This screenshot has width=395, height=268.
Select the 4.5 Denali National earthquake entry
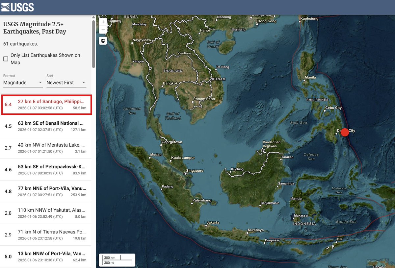click(46, 126)
